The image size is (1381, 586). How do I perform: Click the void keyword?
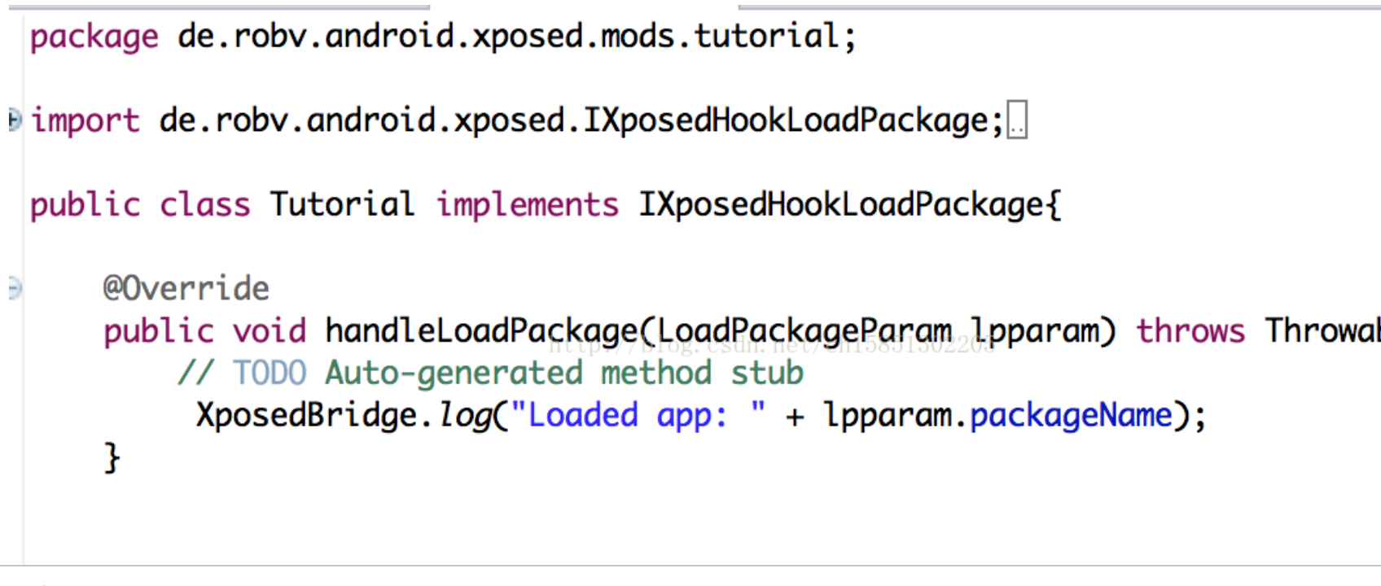coord(269,330)
